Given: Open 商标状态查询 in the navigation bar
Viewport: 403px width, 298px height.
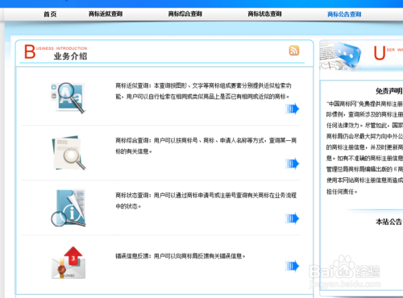Looking at the screenshot, I should pos(264,14).
